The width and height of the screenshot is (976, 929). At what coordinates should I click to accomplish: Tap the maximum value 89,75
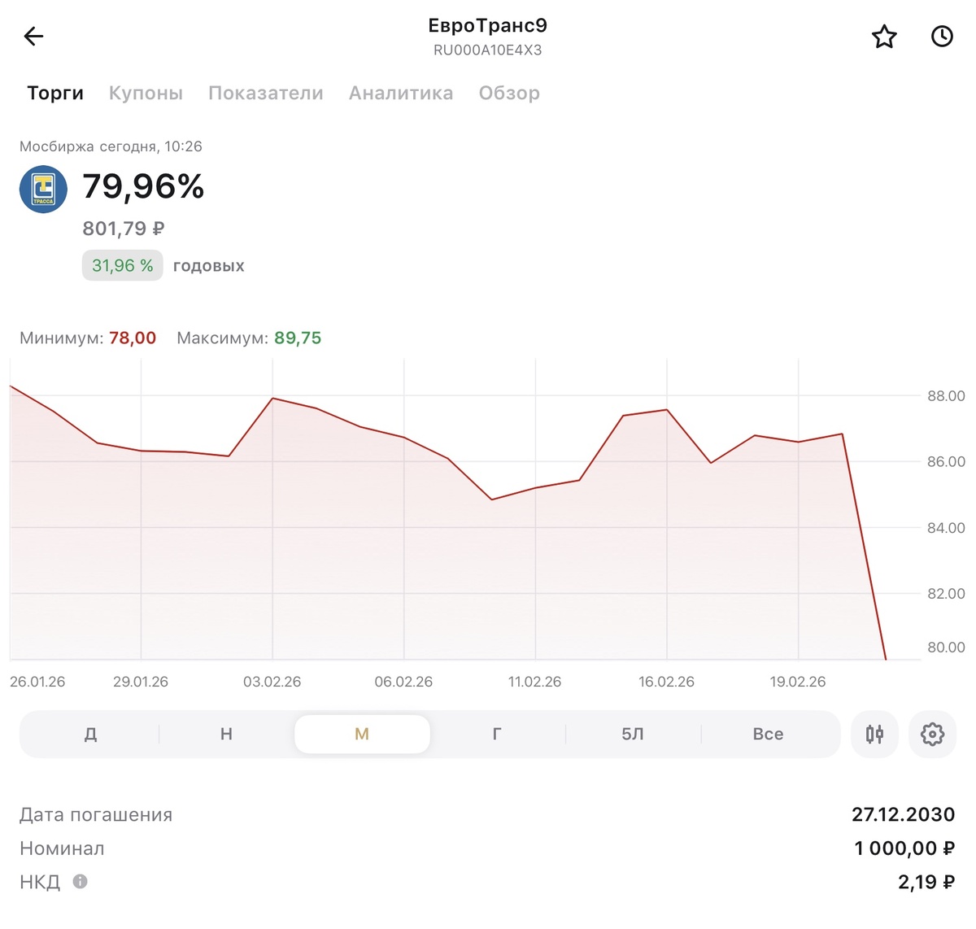click(298, 338)
